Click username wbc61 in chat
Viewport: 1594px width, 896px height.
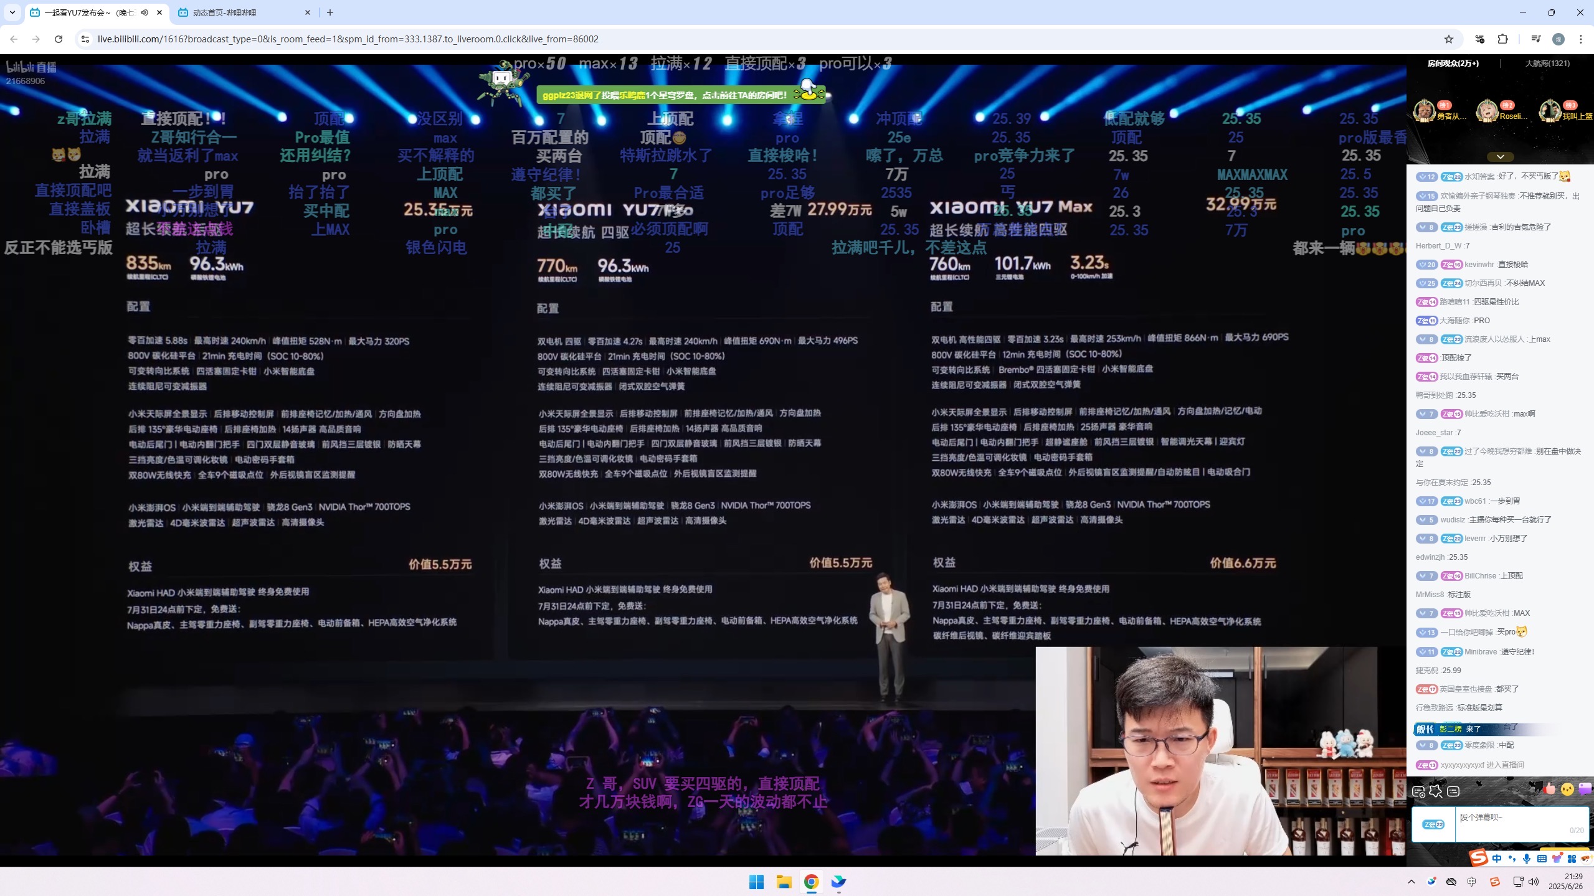coord(1475,501)
